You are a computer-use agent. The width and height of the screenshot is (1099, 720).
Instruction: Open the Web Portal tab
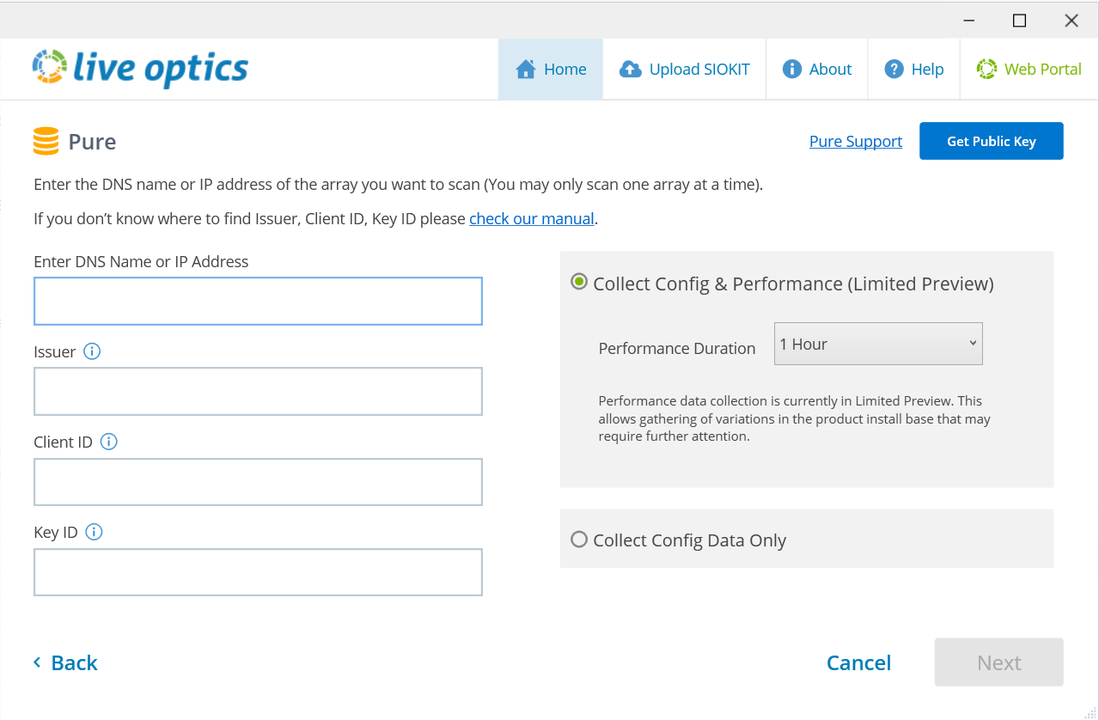1029,70
